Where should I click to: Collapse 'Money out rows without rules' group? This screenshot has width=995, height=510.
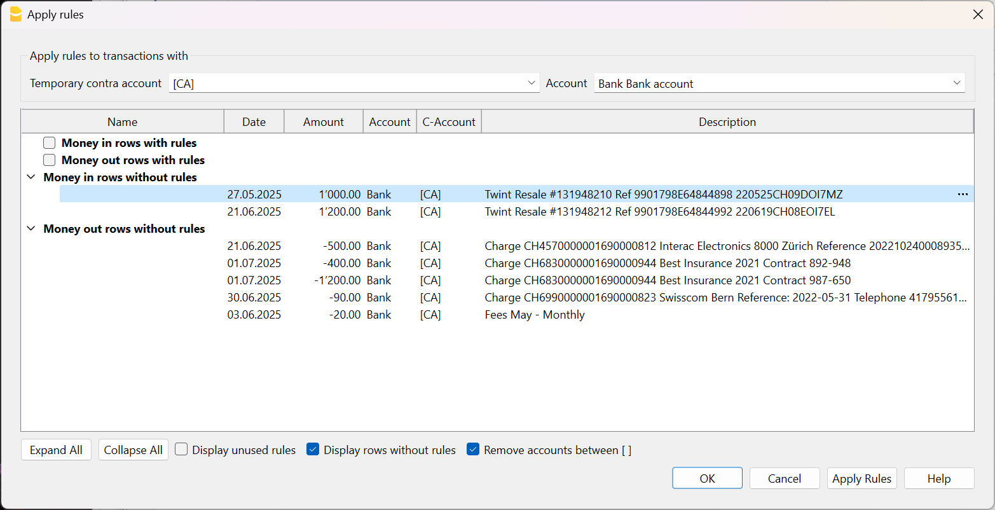click(x=31, y=229)
